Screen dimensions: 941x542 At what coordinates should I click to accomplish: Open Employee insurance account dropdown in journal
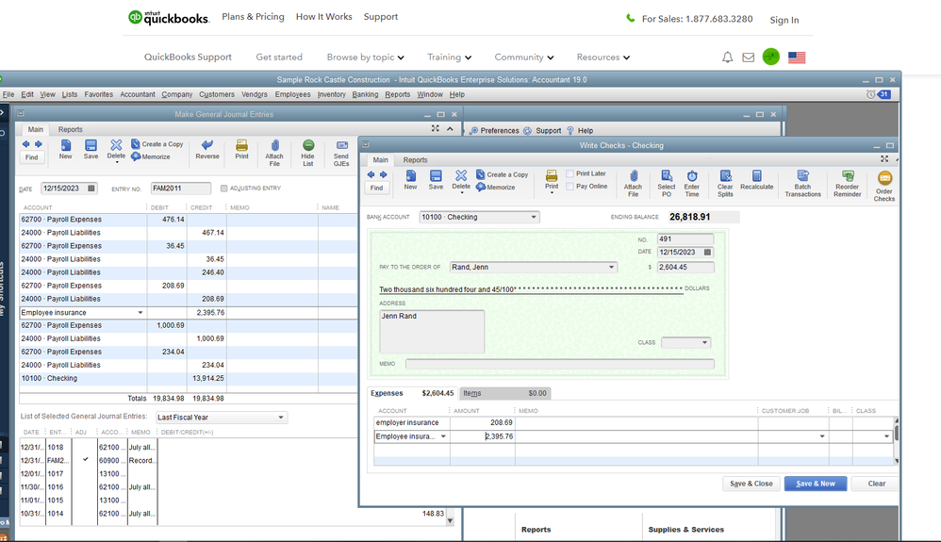140,313
